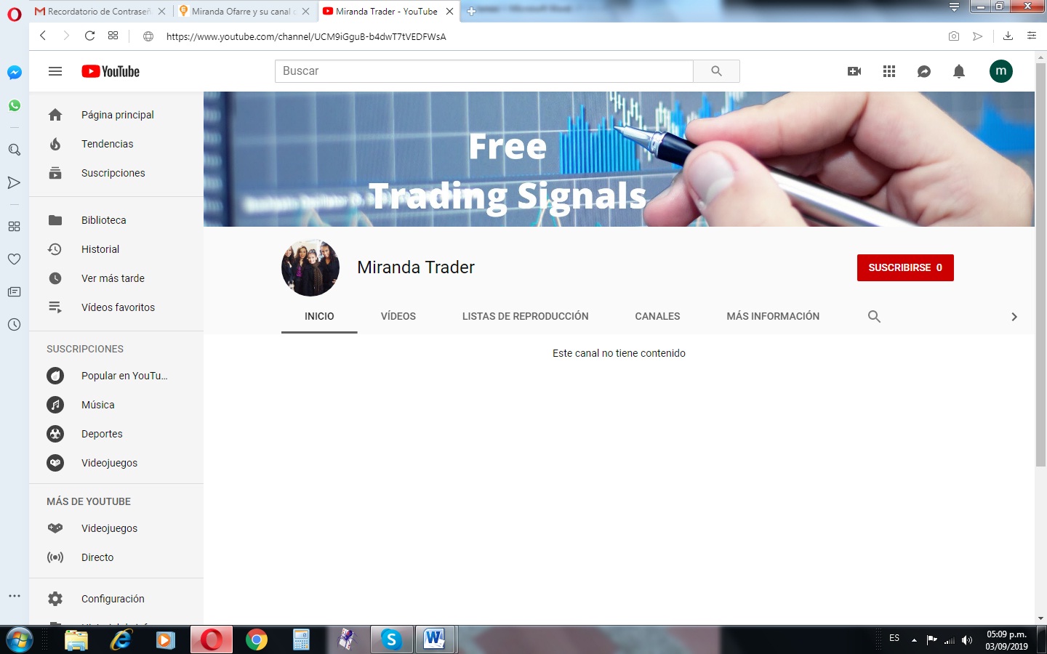Open Messenger in the Opera sidebar
The height and width of the screenshot is (654, 1047).
point(14,73)
